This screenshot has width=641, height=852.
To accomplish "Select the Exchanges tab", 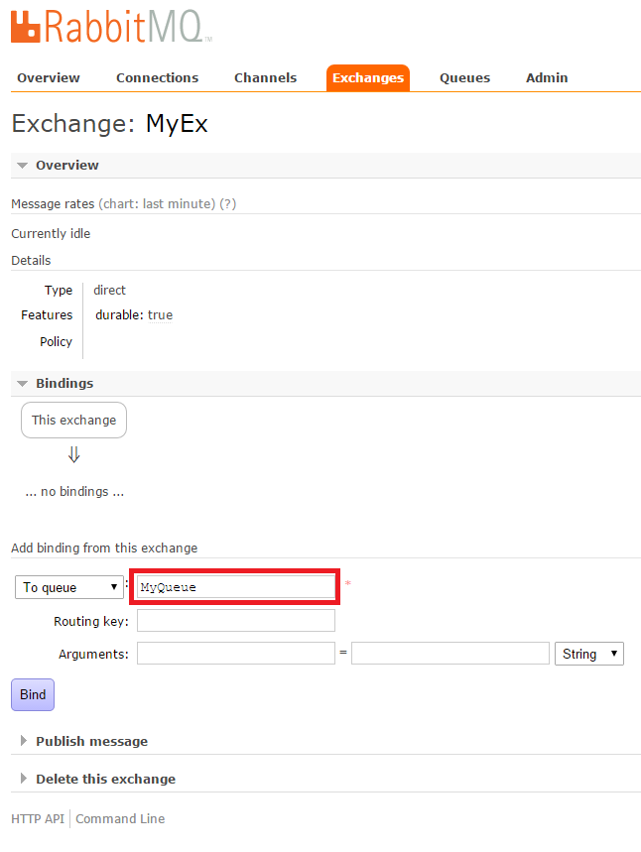I will point(368,78).
